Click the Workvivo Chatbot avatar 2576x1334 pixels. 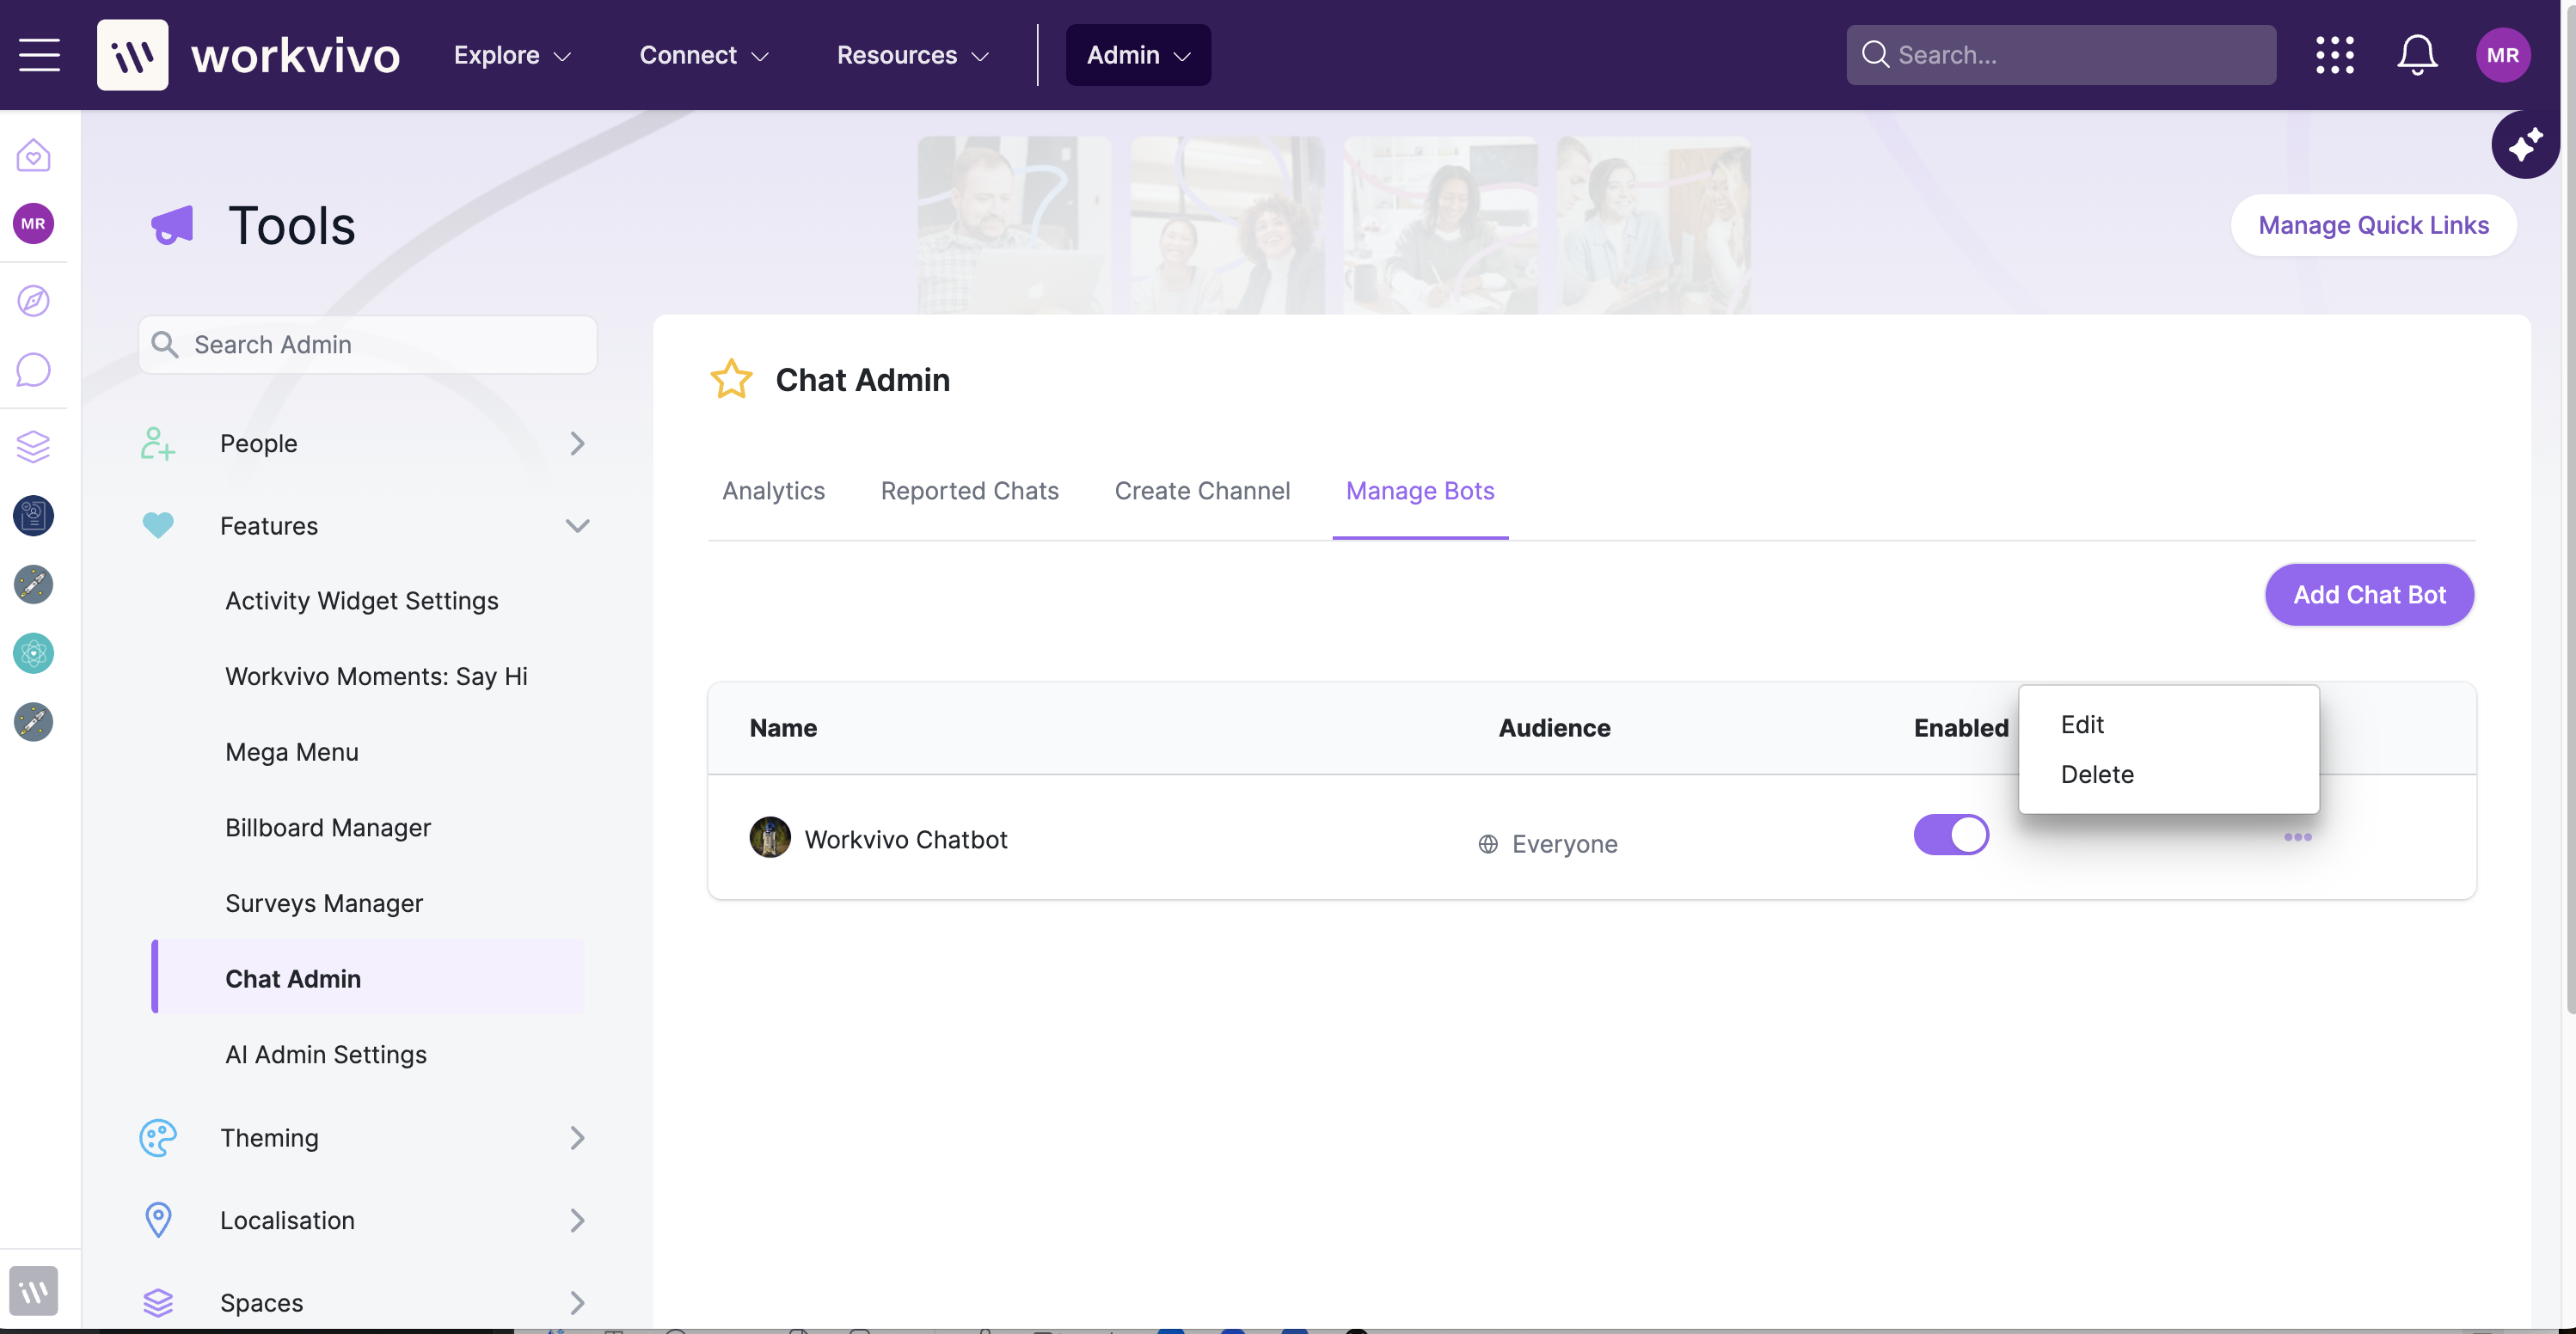tap(769, 837)
